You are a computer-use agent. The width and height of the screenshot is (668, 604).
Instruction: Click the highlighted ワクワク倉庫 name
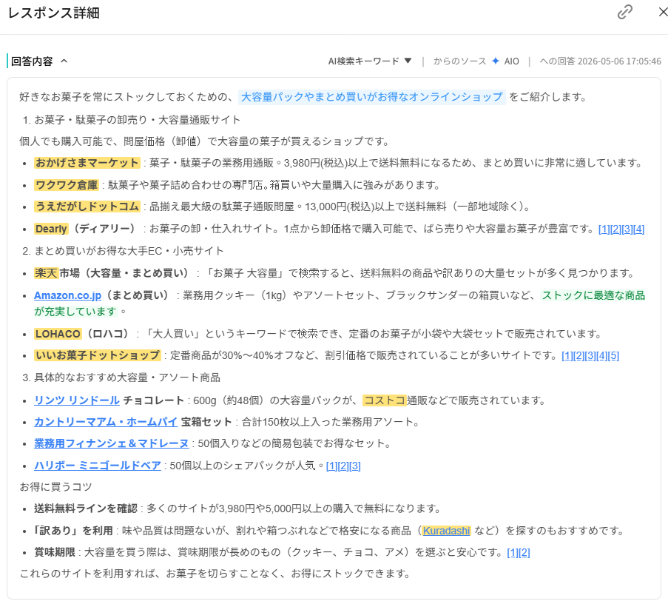[x=67, y=185]
